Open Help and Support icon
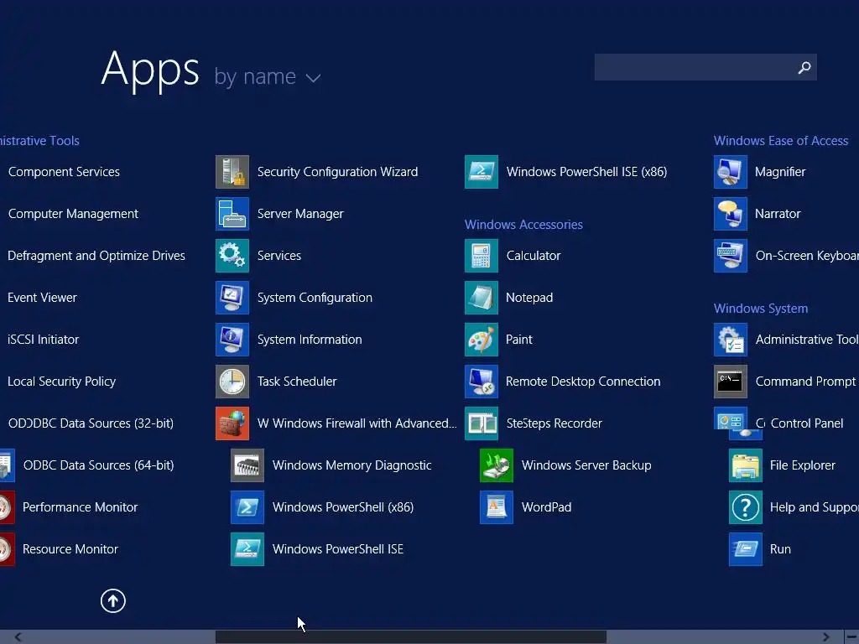 coord(746,507)
